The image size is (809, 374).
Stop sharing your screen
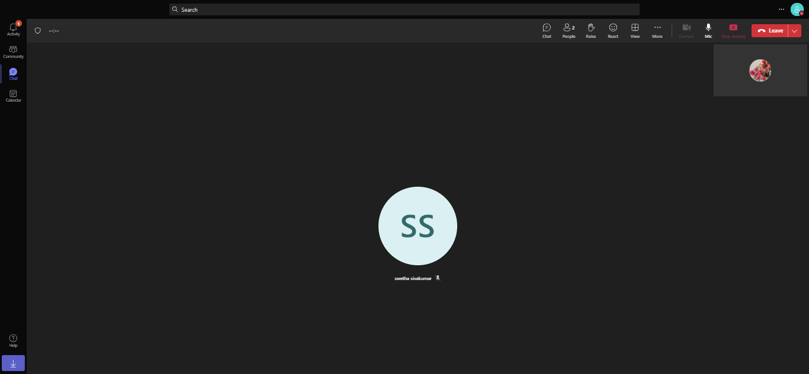coord(733,31)
